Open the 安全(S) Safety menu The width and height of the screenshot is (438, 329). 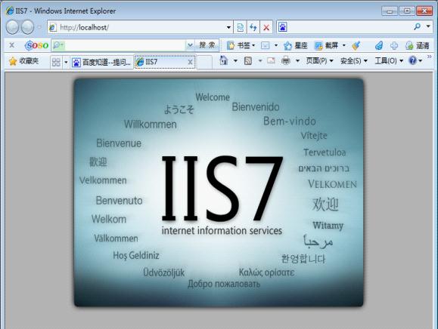pos(353,60)
